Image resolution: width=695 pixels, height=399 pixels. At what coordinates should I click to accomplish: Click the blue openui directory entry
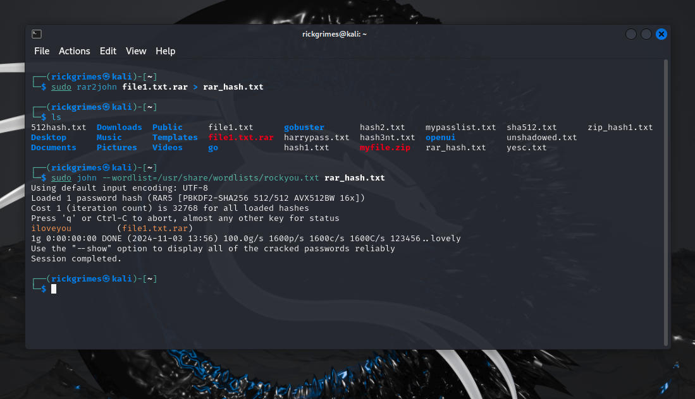[x=440, y=137]
